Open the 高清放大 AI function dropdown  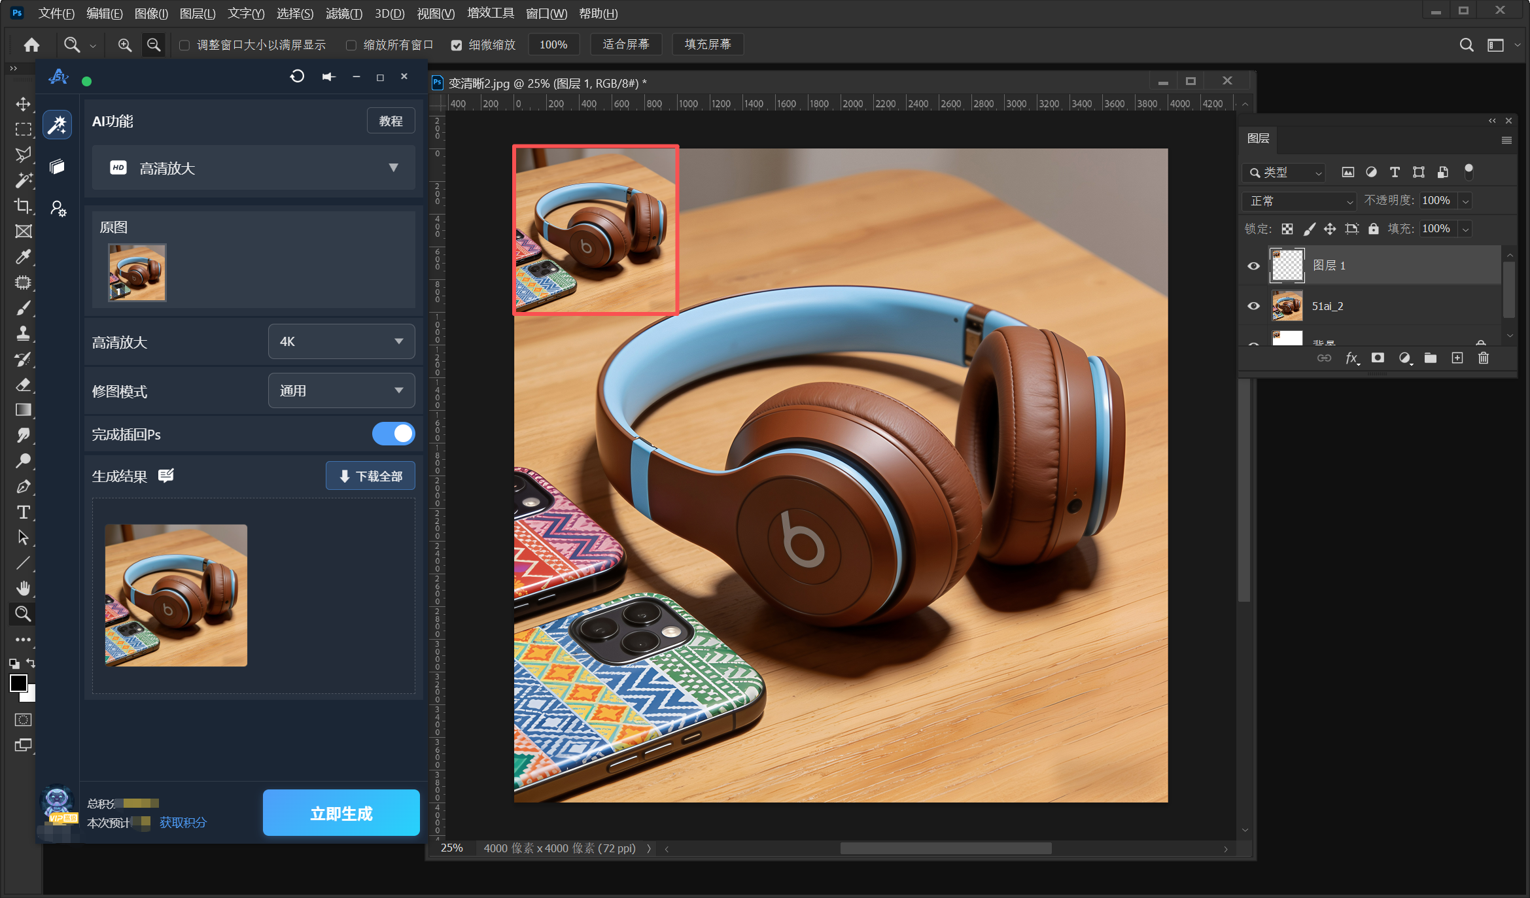(253, 168)
